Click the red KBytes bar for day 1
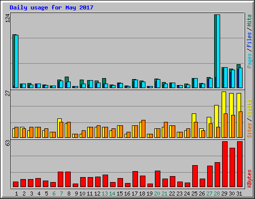The height and width of the screenshot is (199, 255). 15,185
